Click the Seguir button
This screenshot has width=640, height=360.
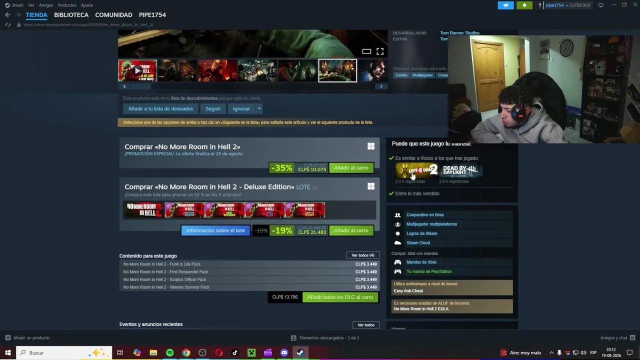[212, 108]
